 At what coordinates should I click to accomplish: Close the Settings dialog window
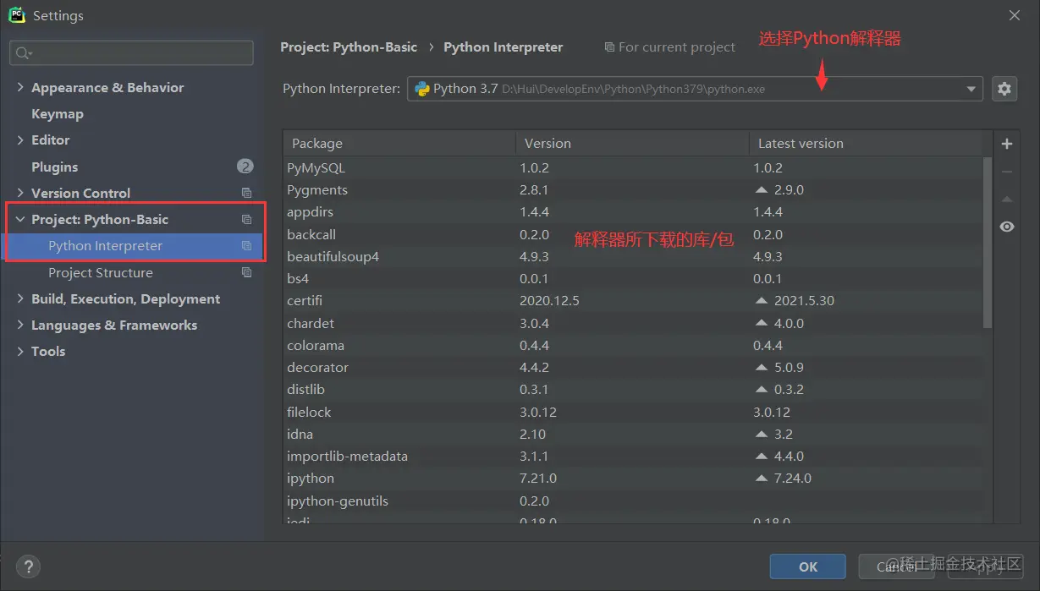pos(1015,15)
